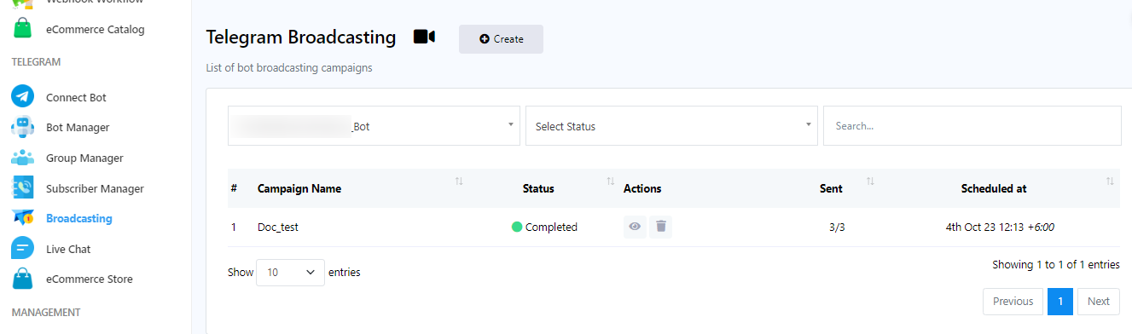Click the Connect Bot Telegram icon

tap(22, 96)
